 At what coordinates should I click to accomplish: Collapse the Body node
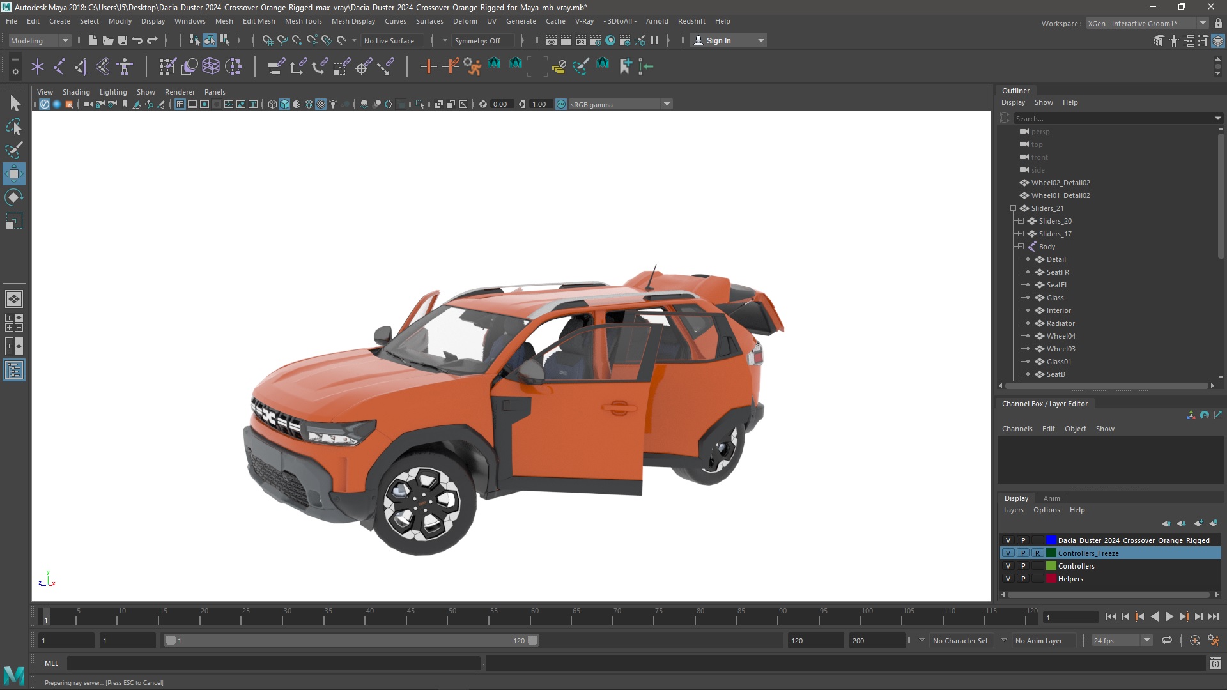click(1021, 247)
